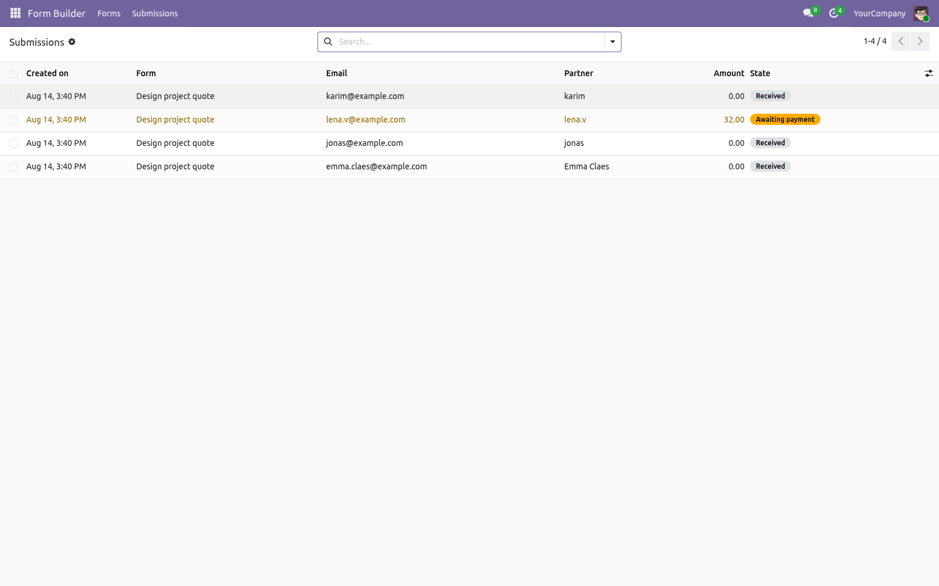Screen dimensions: 939x586
Task: Click 0.00 amount in Emma Claes row
Action: point(737,166)
